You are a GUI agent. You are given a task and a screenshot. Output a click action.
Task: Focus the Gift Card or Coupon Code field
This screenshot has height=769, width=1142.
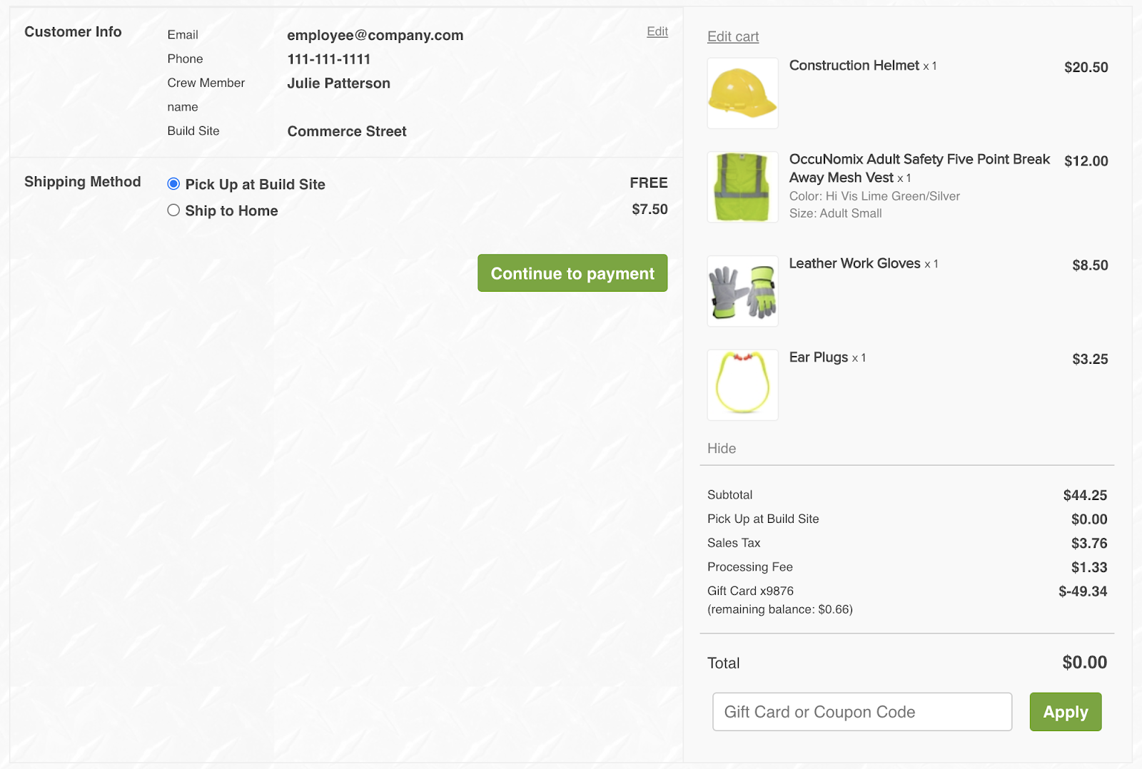pyautogui.click(x=862, y=712)
